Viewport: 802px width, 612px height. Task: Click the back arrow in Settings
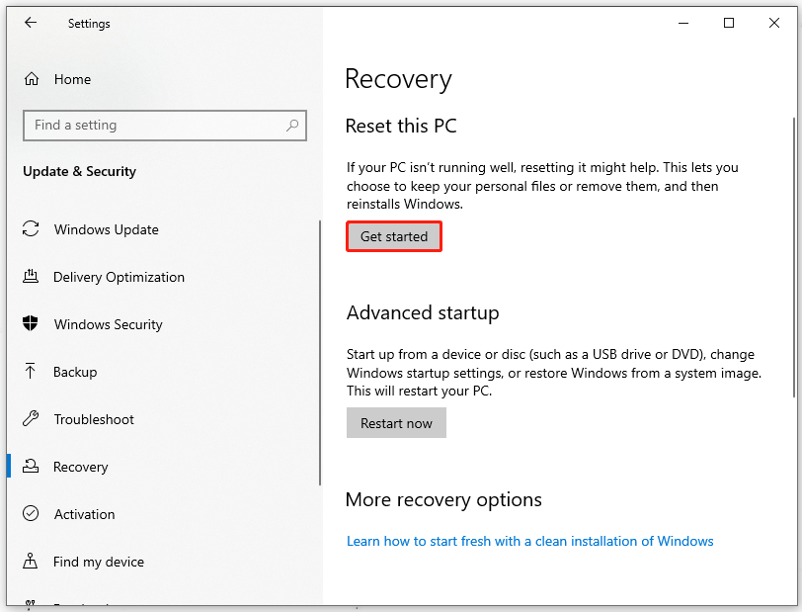pyautogui.click(x=31, y=23)
